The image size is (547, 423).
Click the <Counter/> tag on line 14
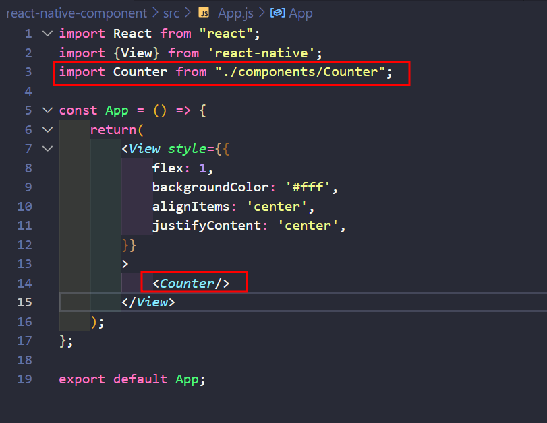coord(191,284)
